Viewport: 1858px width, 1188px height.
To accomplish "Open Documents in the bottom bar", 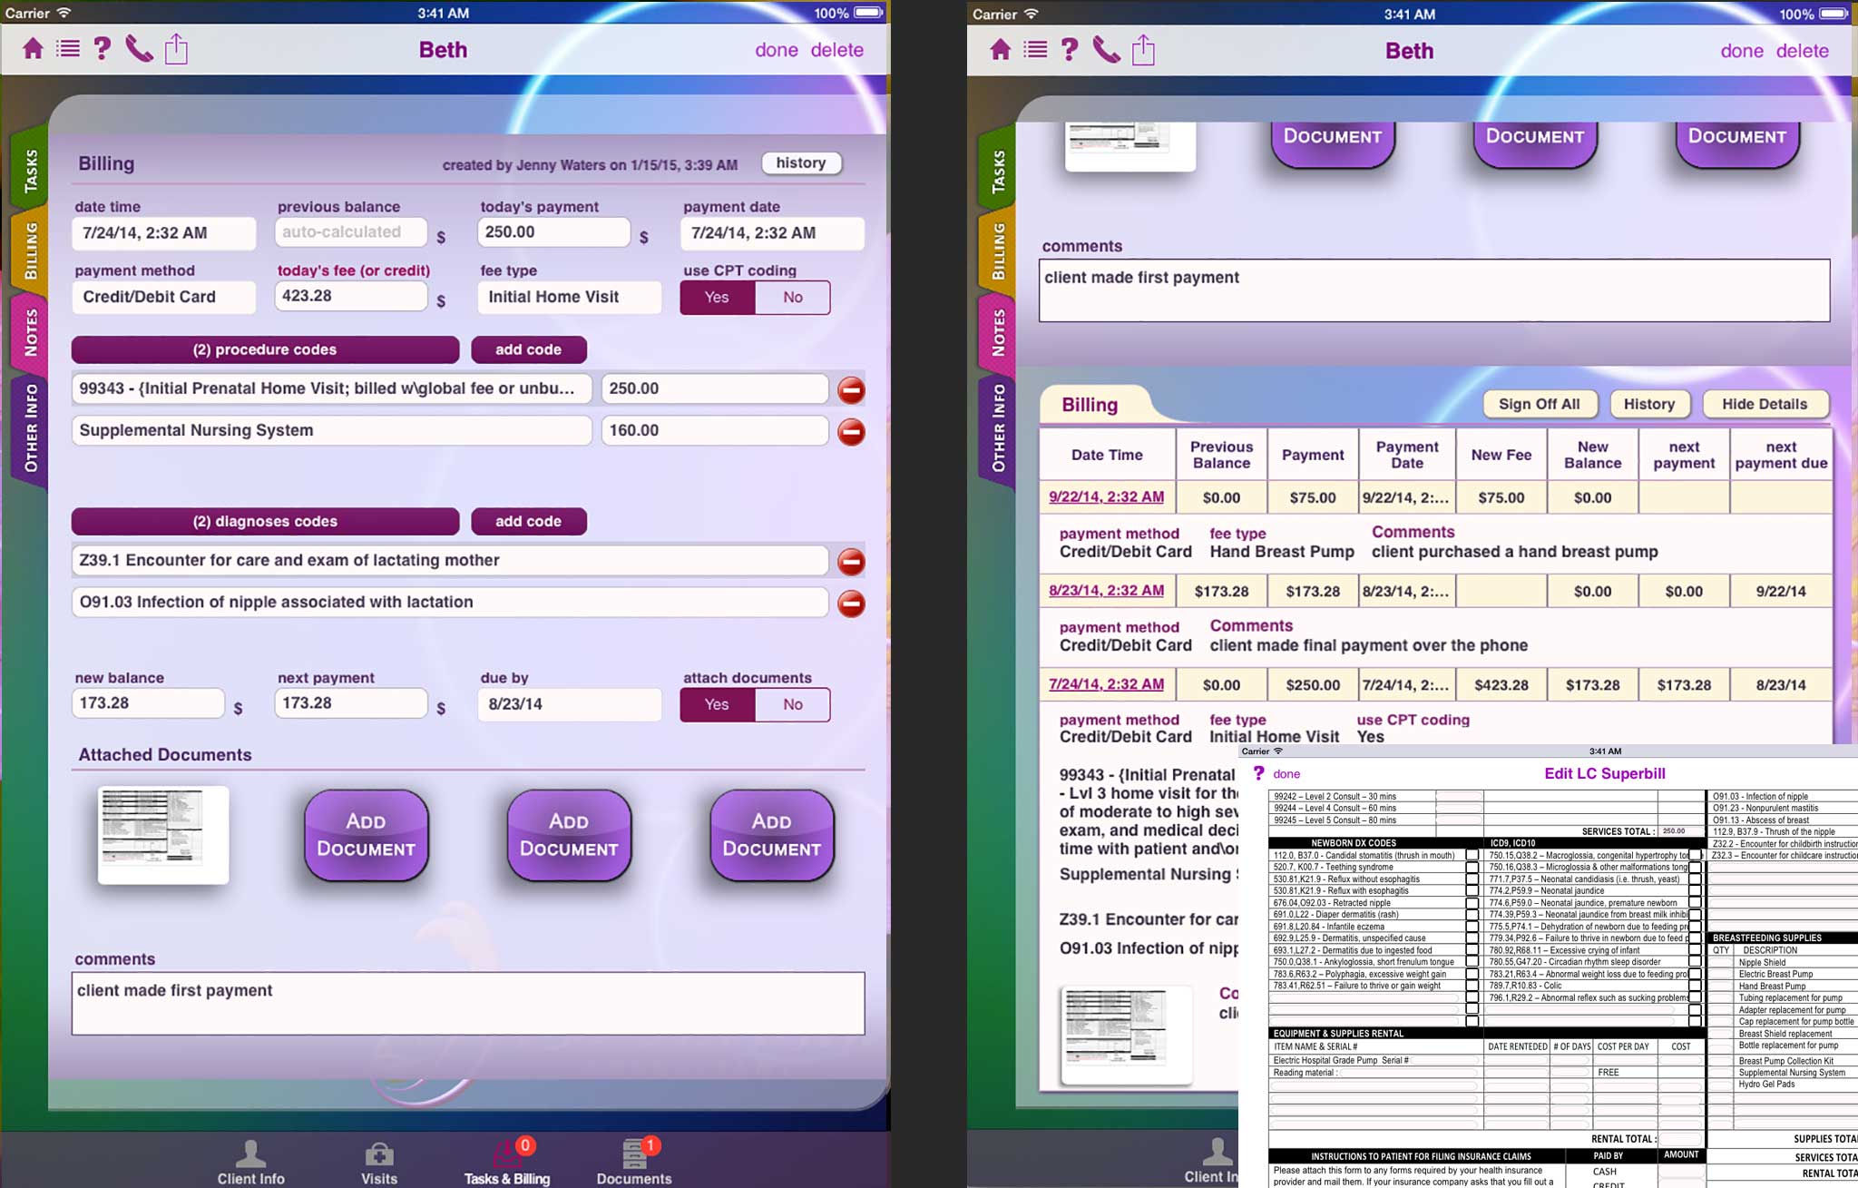I will 634,1163.
